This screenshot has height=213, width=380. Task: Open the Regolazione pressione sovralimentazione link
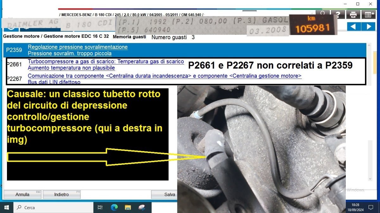point(78,47)
